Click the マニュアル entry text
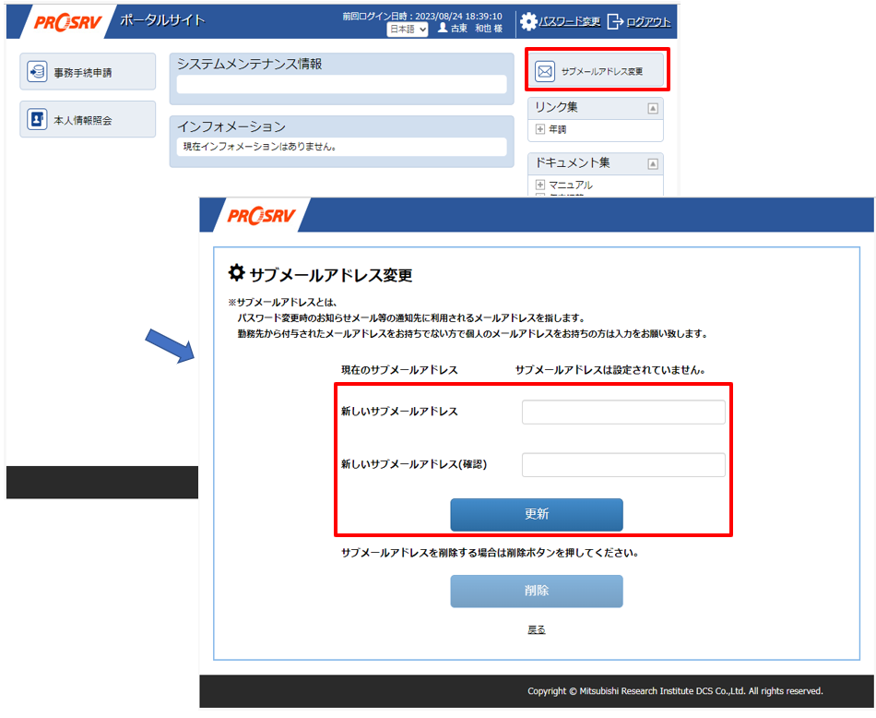 (x=571, y=185)
